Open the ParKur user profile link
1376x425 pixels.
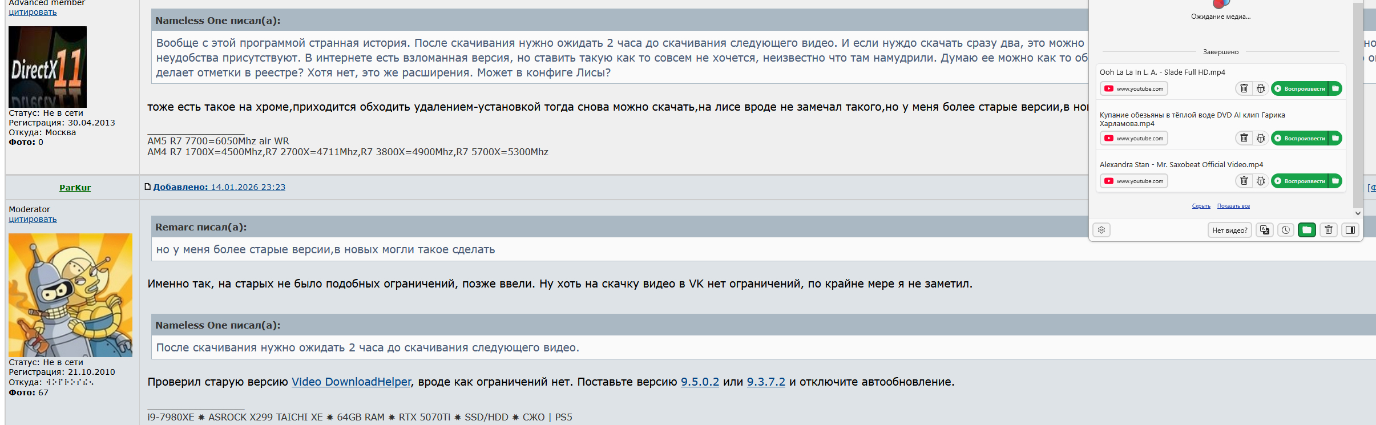(x=75, y=188)
